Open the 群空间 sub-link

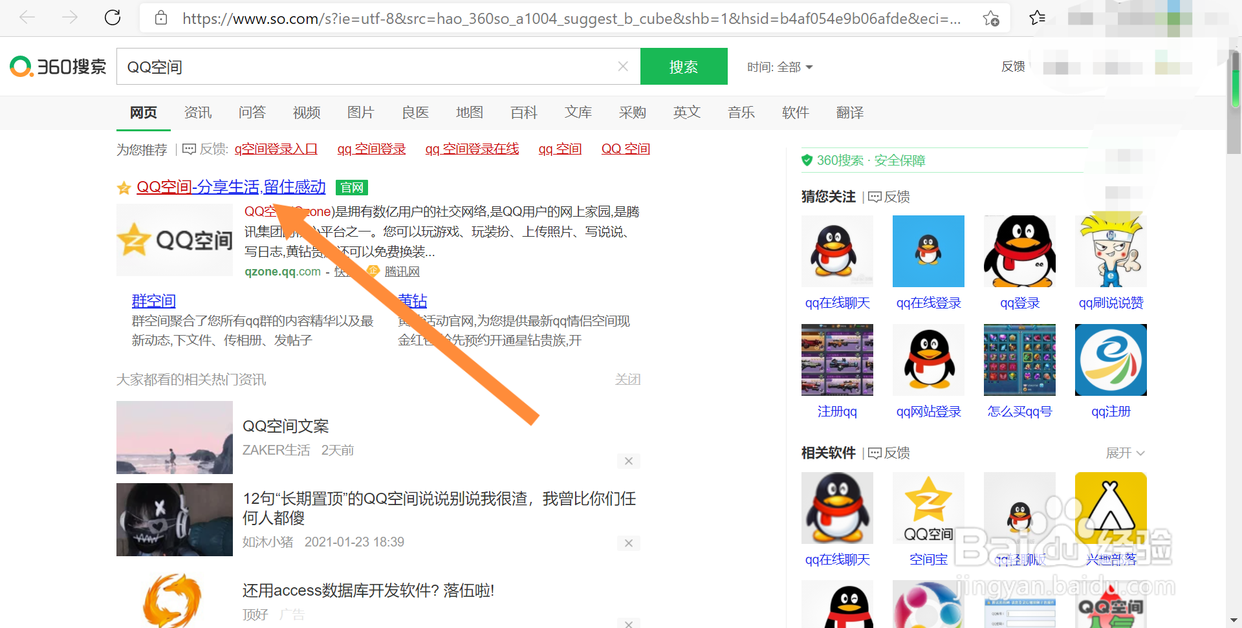tap(154, 301)
